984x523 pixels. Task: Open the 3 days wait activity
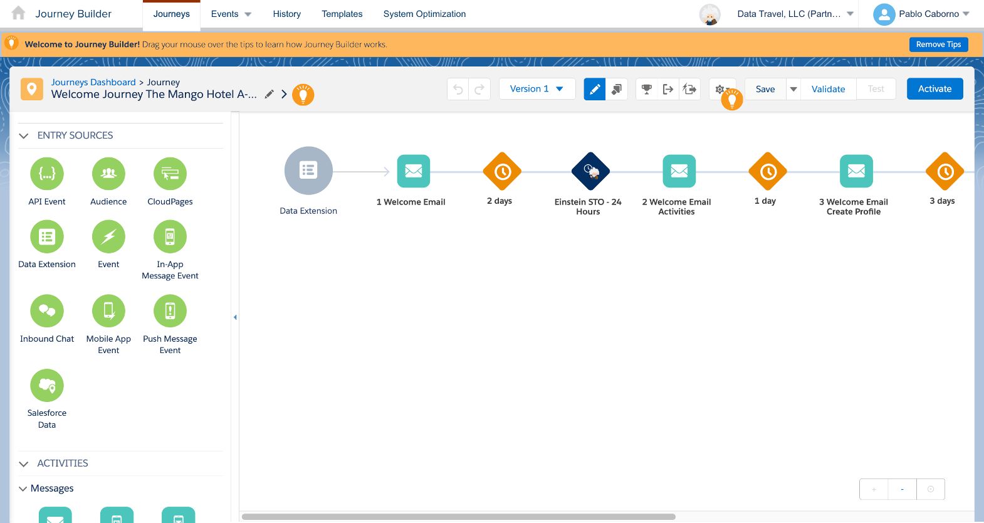click(x=945, y=171)
